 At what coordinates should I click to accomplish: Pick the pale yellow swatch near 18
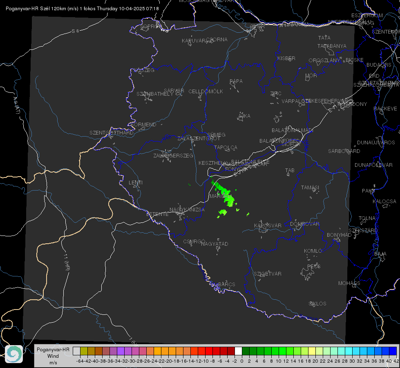pyautogui.click(x=312, y=351)
